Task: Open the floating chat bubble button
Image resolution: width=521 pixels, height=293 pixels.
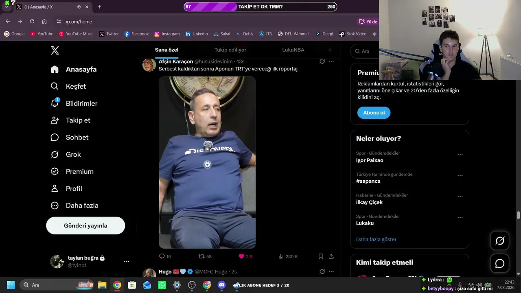Action: pyautogui.click(x=500, y=264)
